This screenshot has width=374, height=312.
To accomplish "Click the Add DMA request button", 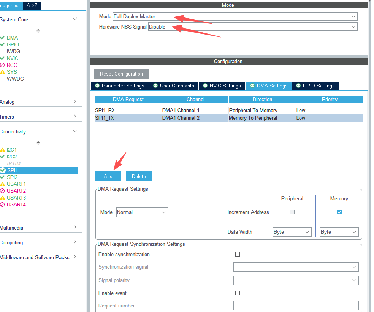I will [108, 176].
